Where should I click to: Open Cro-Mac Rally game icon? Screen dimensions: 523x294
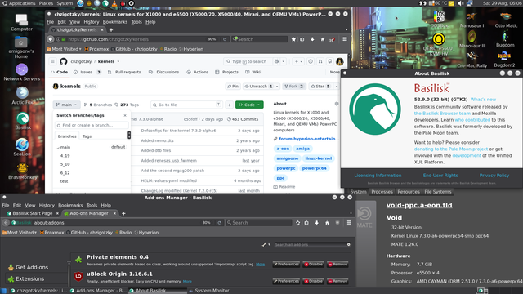click(472, 60)
